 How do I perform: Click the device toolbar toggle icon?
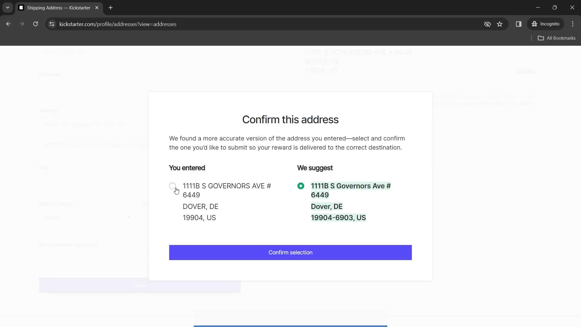pyautogui.click(x=519, y=24)
